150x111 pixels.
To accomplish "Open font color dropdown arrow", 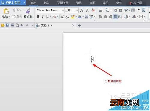I will (83, 17).
